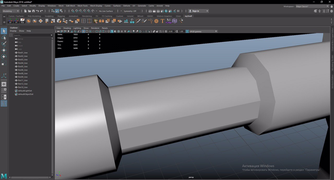The image size is (334, 180).
Task: Expand the sRGB gamma view transform dropdown
Action: pos(216,31)
